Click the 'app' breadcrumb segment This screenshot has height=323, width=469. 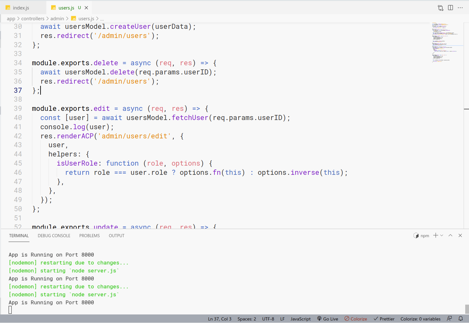click(x=11, y=19)
